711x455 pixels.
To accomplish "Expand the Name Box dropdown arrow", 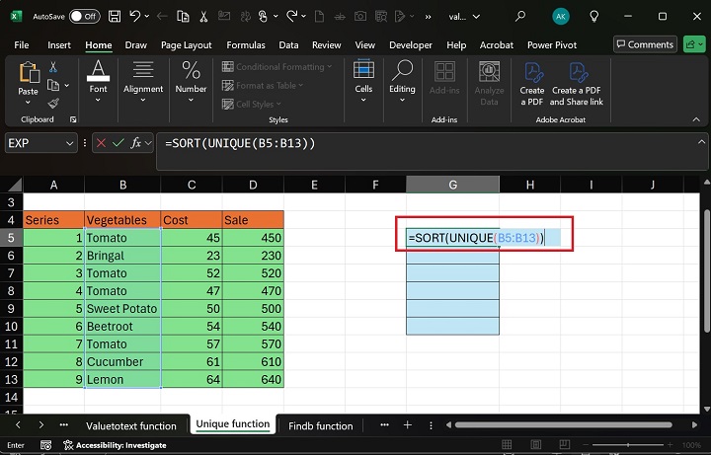I will tap(69, 143).
